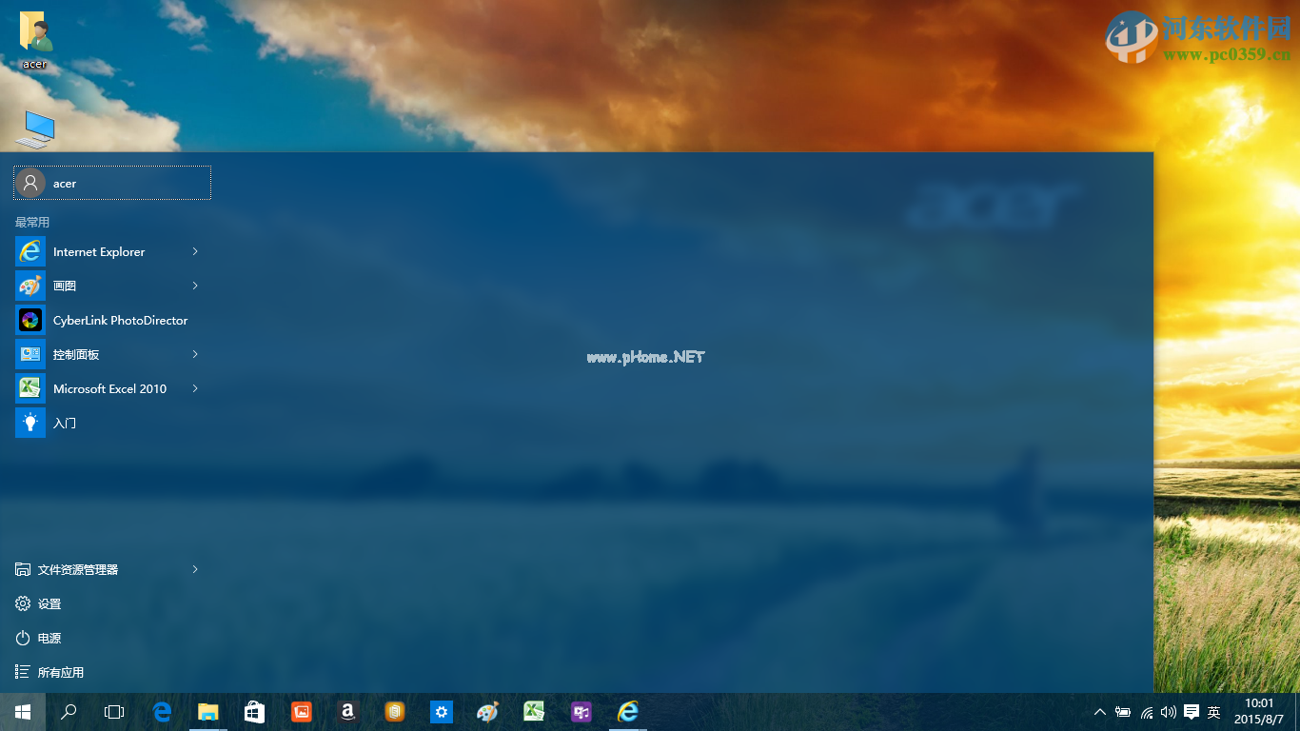Launch CyberLink PhotoDirector
Screen dimensions: 1300x731
coord(112,320)
